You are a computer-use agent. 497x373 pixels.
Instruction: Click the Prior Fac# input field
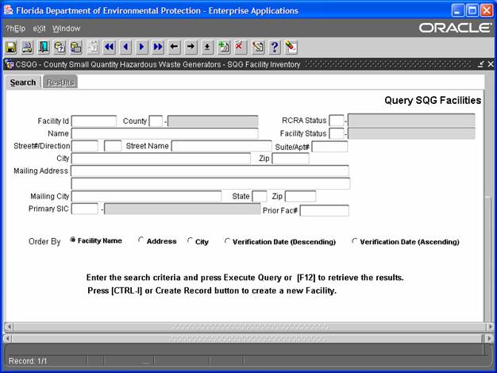[x=325, y=210]
